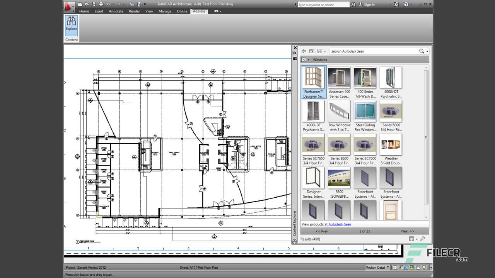
Task: Open the application menu via the AutoCAD logo
Action: coord(68,5)
